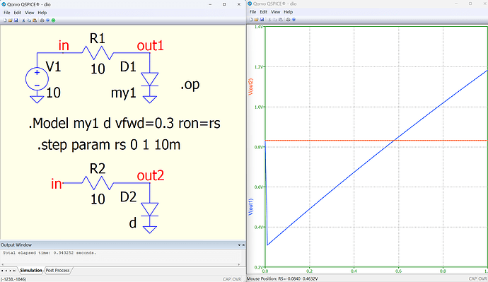This screenshot has height=282, width=488.
Task: Open View menu in waveform window
Action: click(x=275, y=12)
